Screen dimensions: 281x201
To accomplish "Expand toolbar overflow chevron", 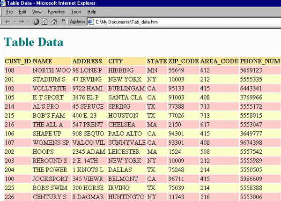I will tap(63, 20).
